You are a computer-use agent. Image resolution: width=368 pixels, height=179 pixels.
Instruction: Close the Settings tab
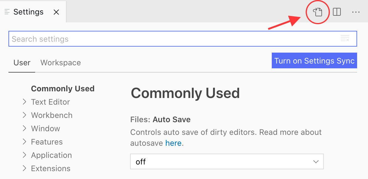(x=56, y=12)
